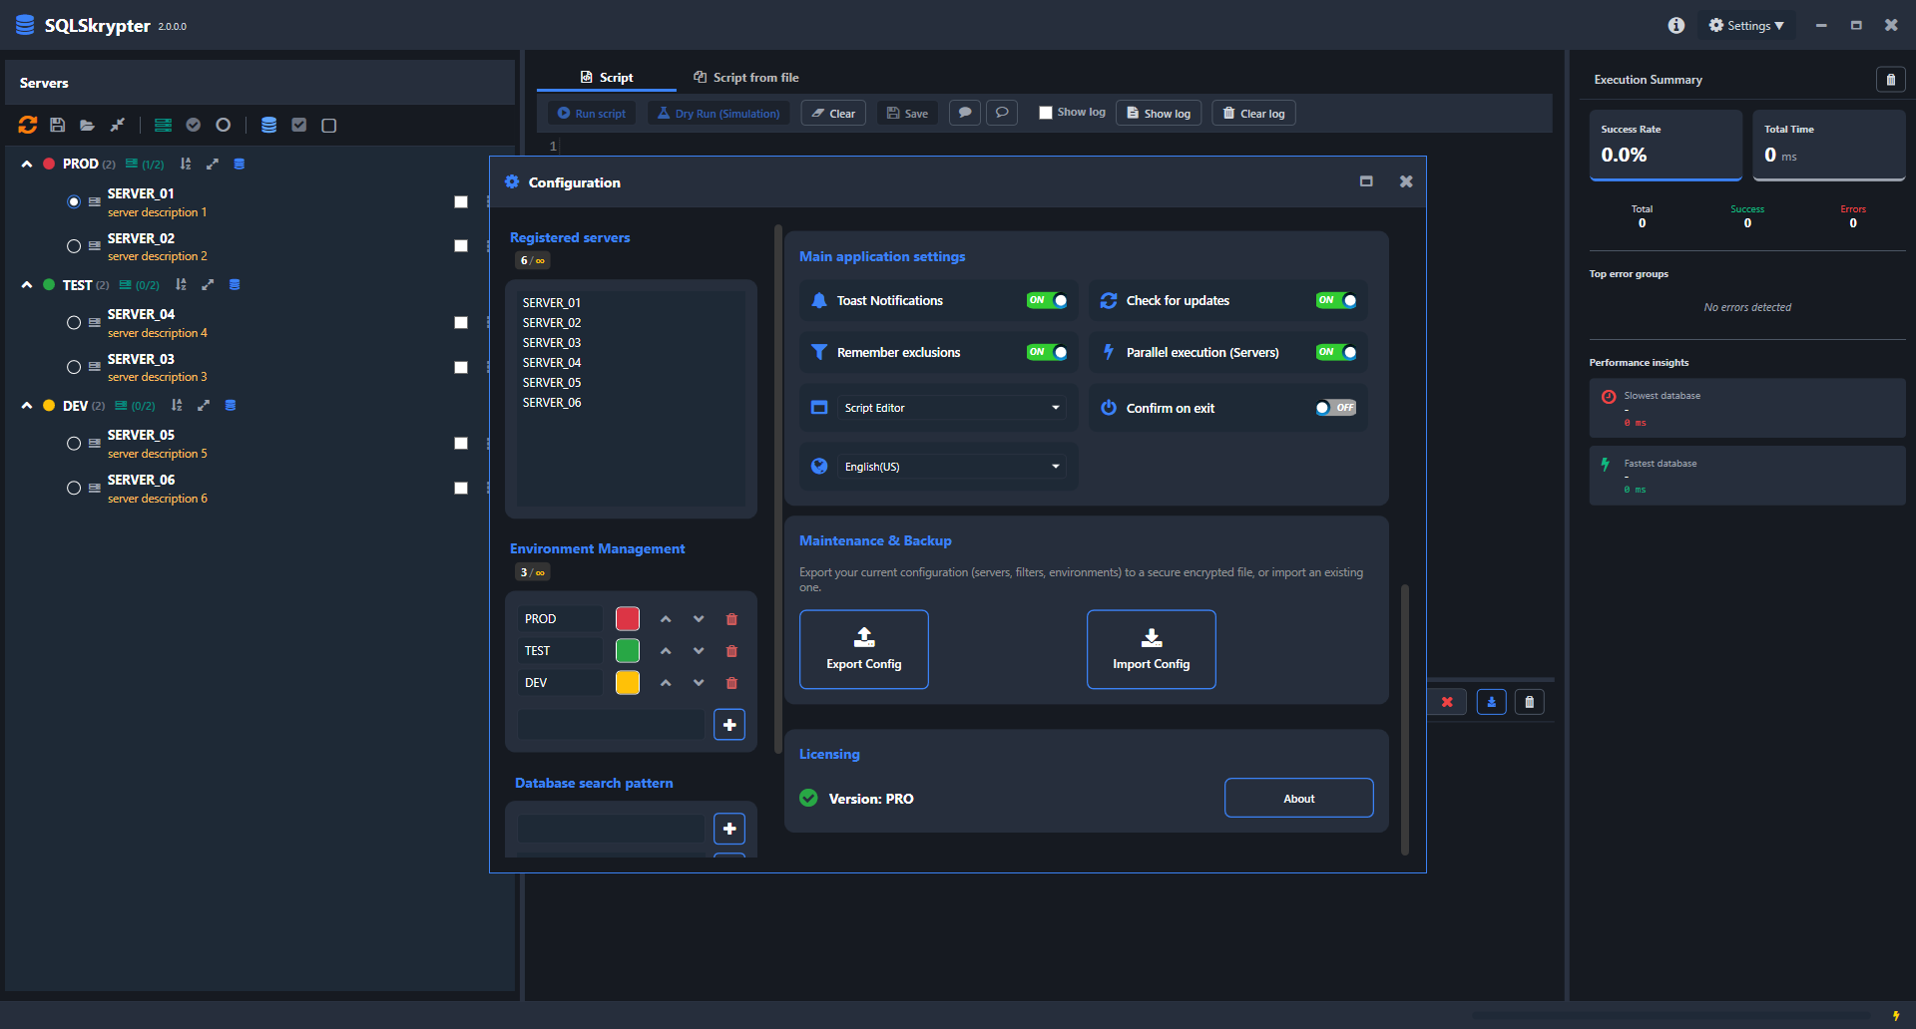
Task: Click the filled check-circle icon in Servers toolbar
Action: point(194,125)
